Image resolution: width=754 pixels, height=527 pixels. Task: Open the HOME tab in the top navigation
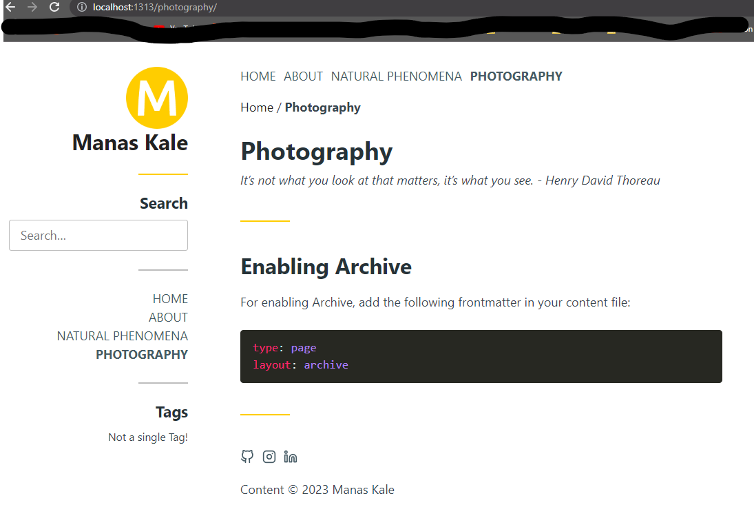tap(258, 76)
